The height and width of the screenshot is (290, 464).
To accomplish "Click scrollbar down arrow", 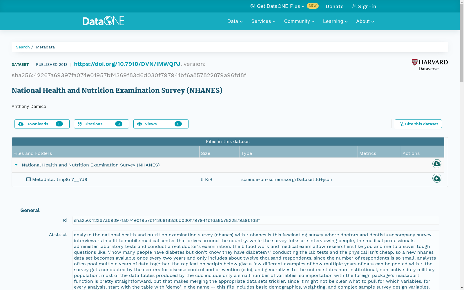I will coord(462,288).
